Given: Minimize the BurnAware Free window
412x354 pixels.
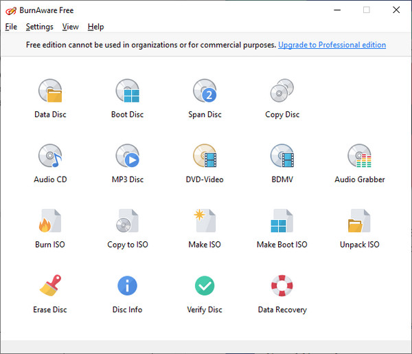Looking at the screenshot, I should [337, 10].
